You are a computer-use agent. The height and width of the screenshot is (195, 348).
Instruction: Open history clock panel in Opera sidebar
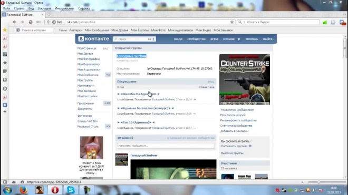point(5,88)
